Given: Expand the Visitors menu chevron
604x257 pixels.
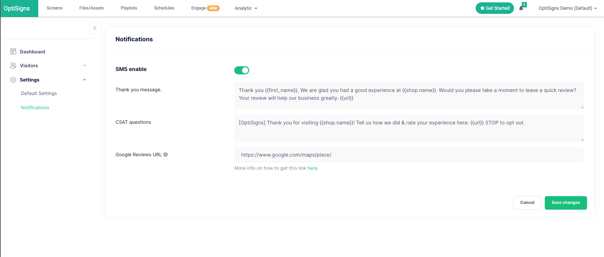Looking at the screenshot, I should click(x=85, y=66).
